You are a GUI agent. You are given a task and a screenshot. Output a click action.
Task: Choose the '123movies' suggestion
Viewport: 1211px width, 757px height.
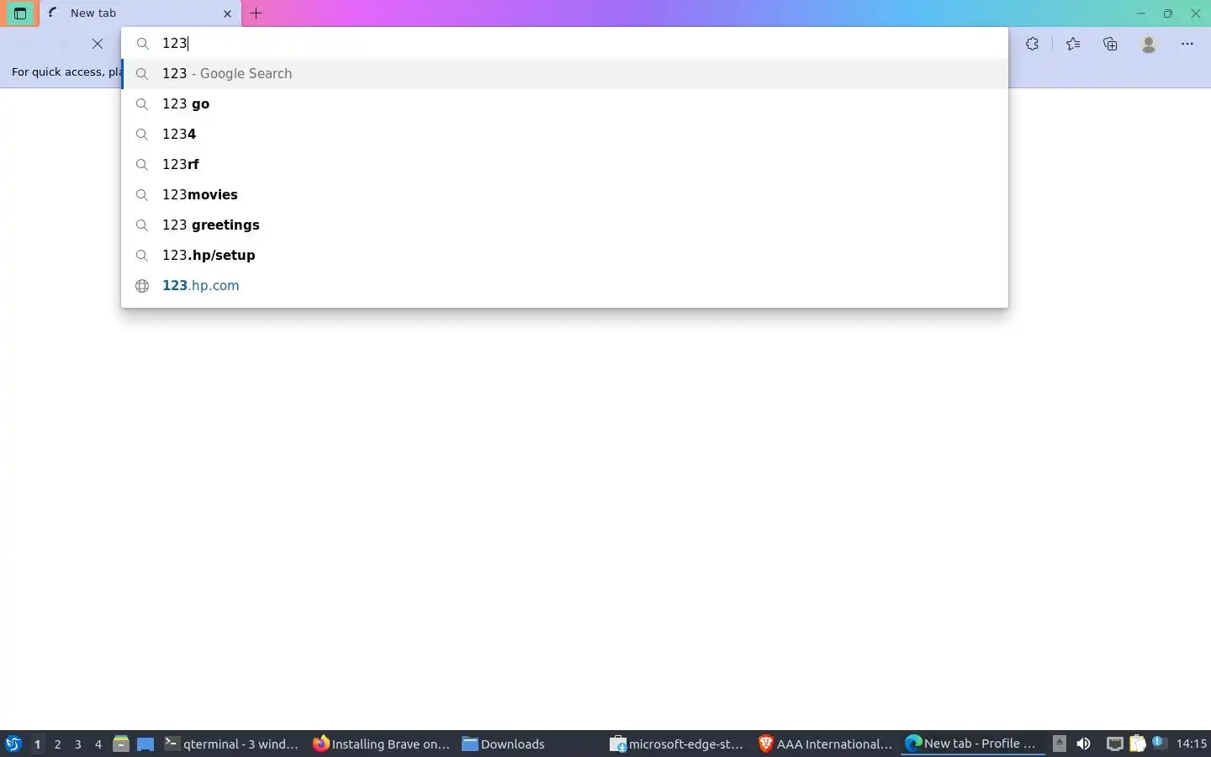tap(564, 194)
